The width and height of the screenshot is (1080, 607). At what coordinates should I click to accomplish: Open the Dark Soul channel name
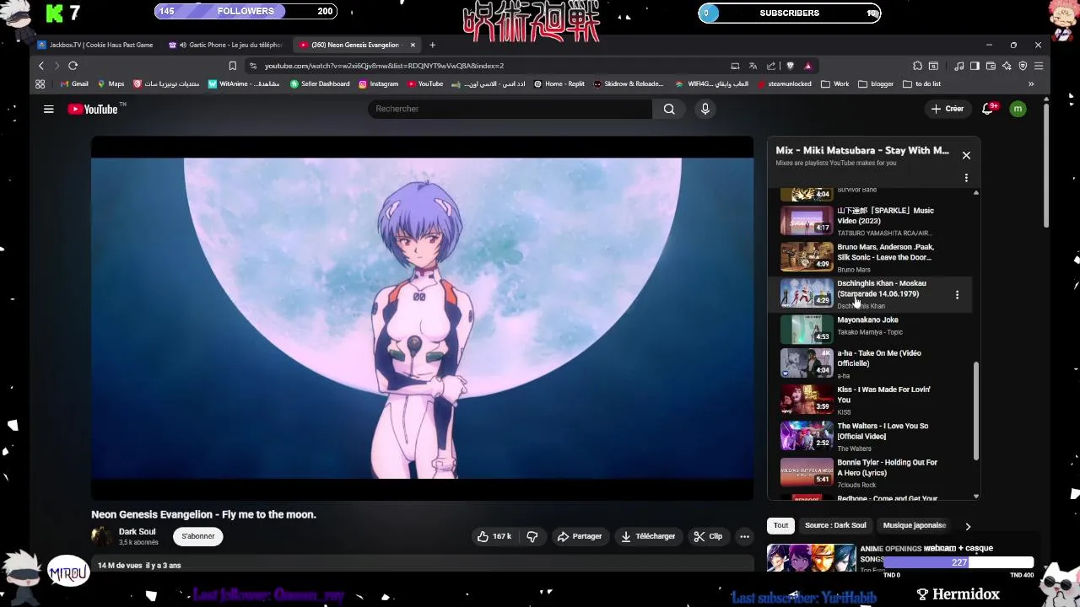137,532
